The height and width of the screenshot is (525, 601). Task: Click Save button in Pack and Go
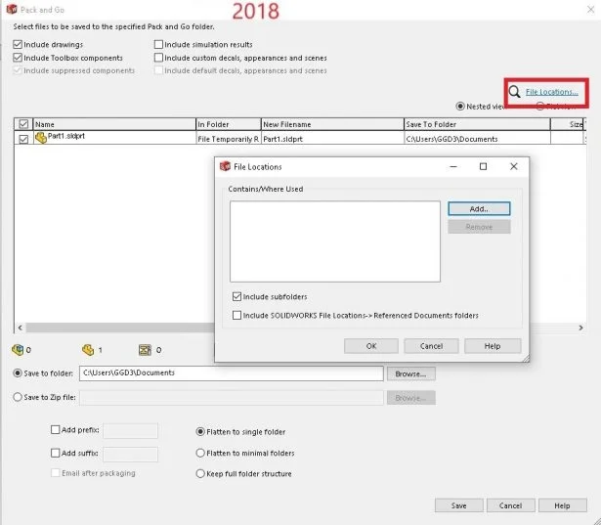tap(458, 505)
